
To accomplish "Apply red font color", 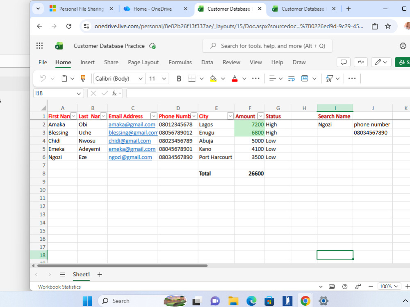I will pyautogui.click(x=235, y=78).
